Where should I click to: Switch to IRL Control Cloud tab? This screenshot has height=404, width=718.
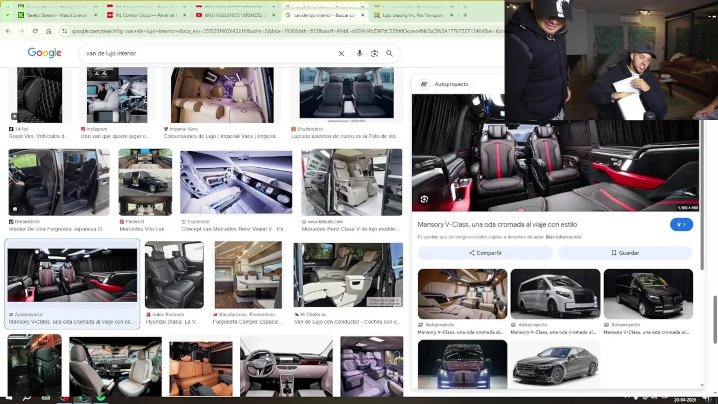pyautogui.click(x=146, y=15)
